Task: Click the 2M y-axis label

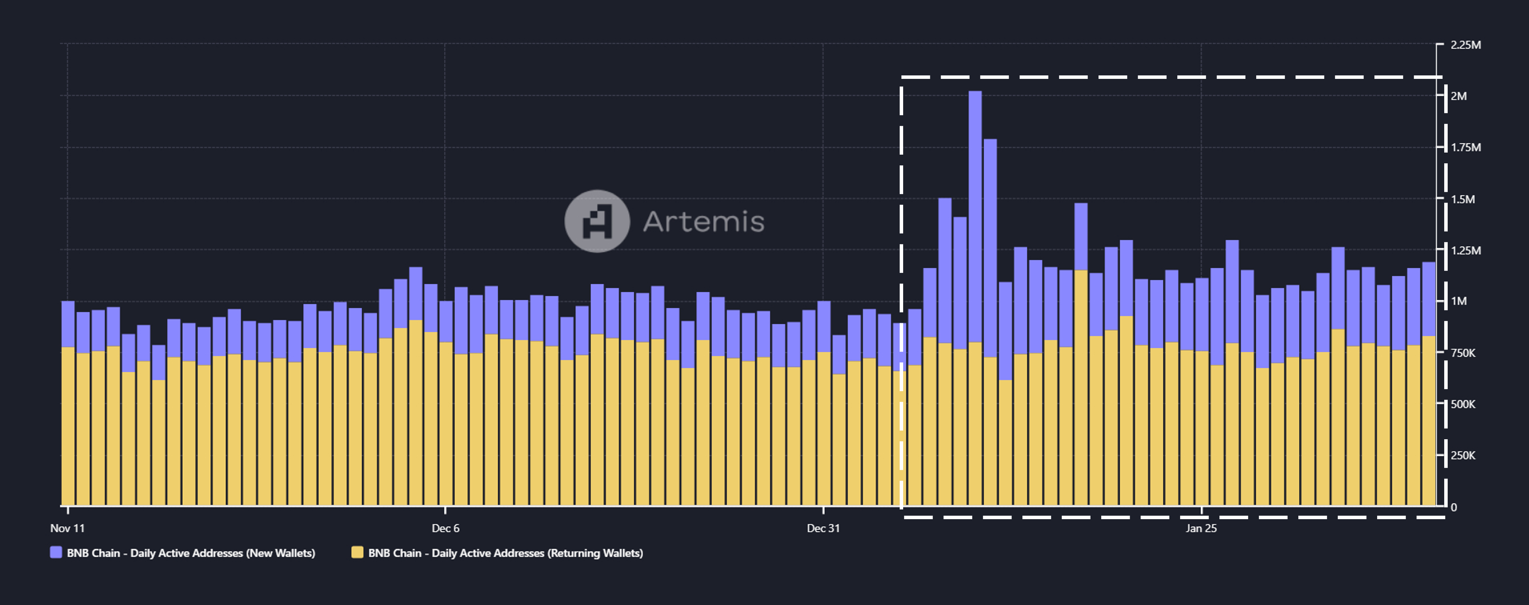Action: pos(1458,96)
